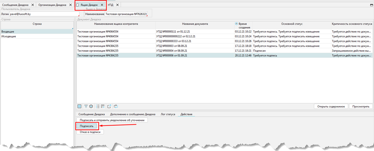
Task: Click the table grid view icon
Action: pyautogui.click(x=79, y=106)
